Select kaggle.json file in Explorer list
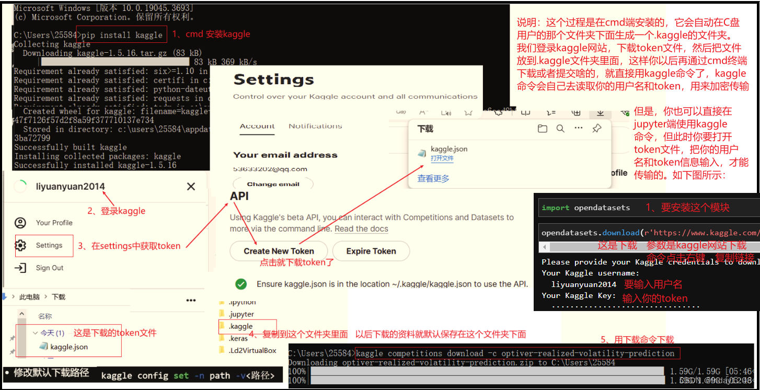Viewport: 760px width, 390px height. point(69,347)
